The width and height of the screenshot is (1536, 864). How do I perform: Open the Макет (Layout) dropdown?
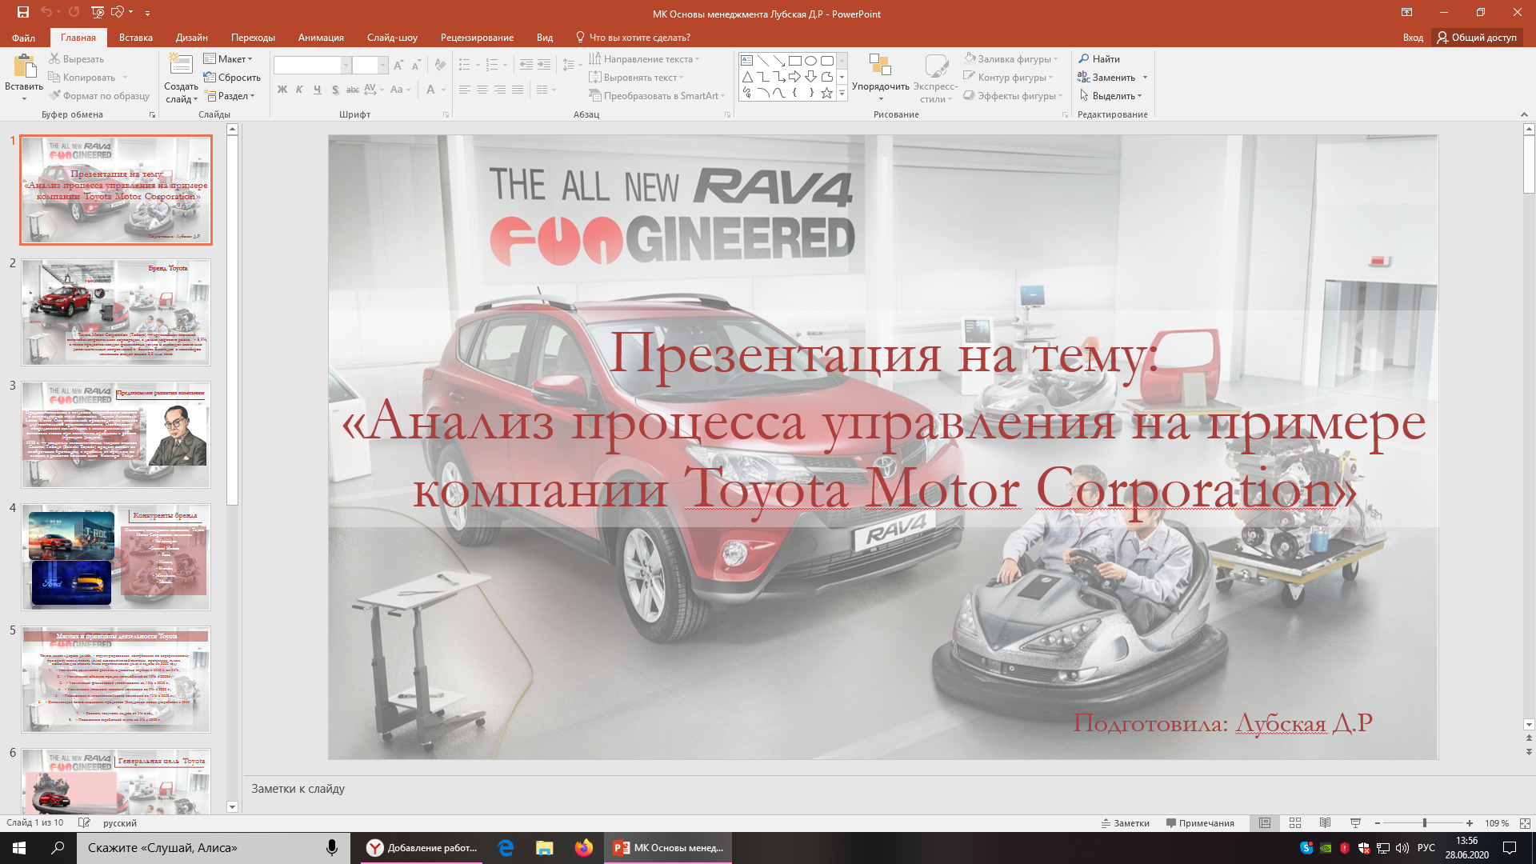[x=228, y=58]
